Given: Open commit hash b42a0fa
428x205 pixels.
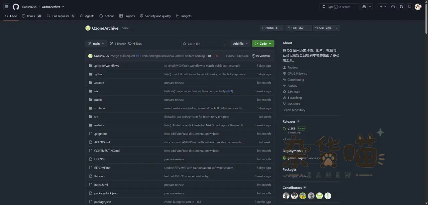Looking at the screenshot, I should pos(230,56).
